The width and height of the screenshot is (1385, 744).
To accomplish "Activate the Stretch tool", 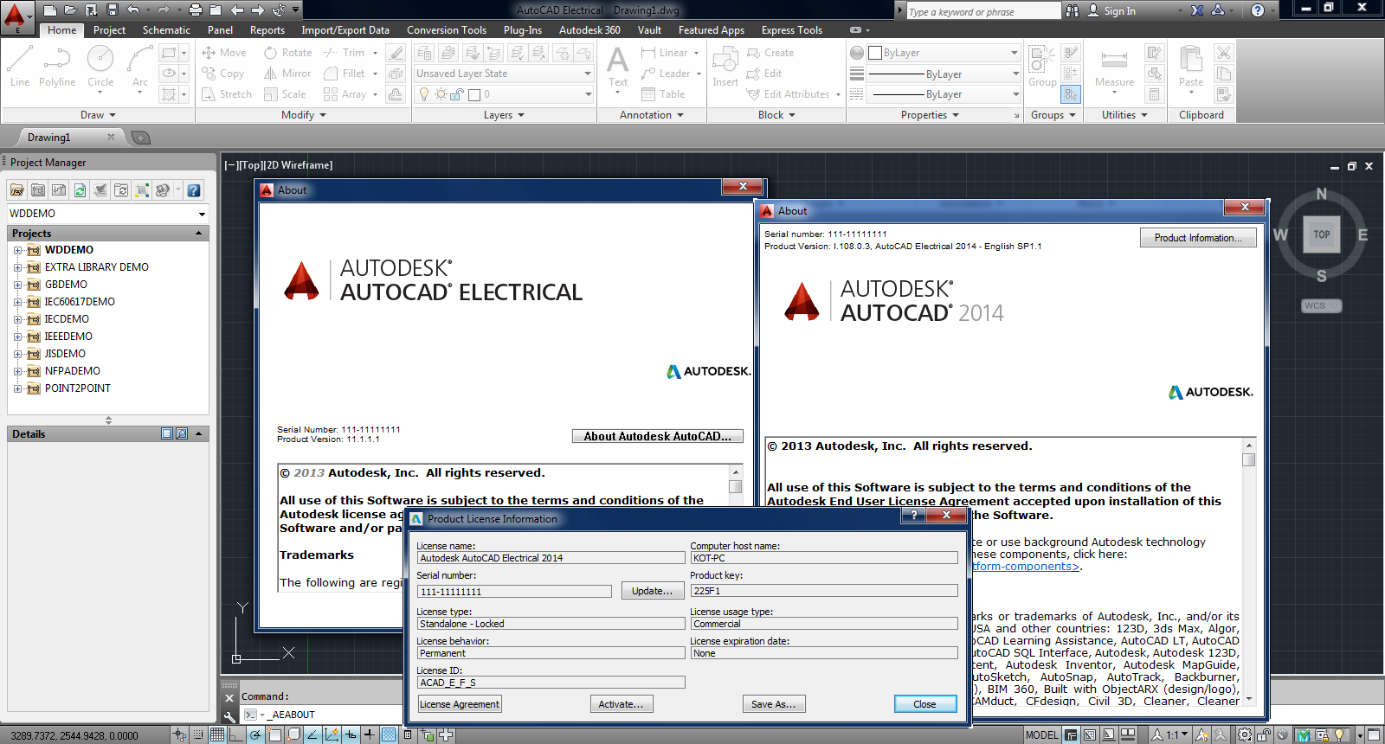I will 227,94.
